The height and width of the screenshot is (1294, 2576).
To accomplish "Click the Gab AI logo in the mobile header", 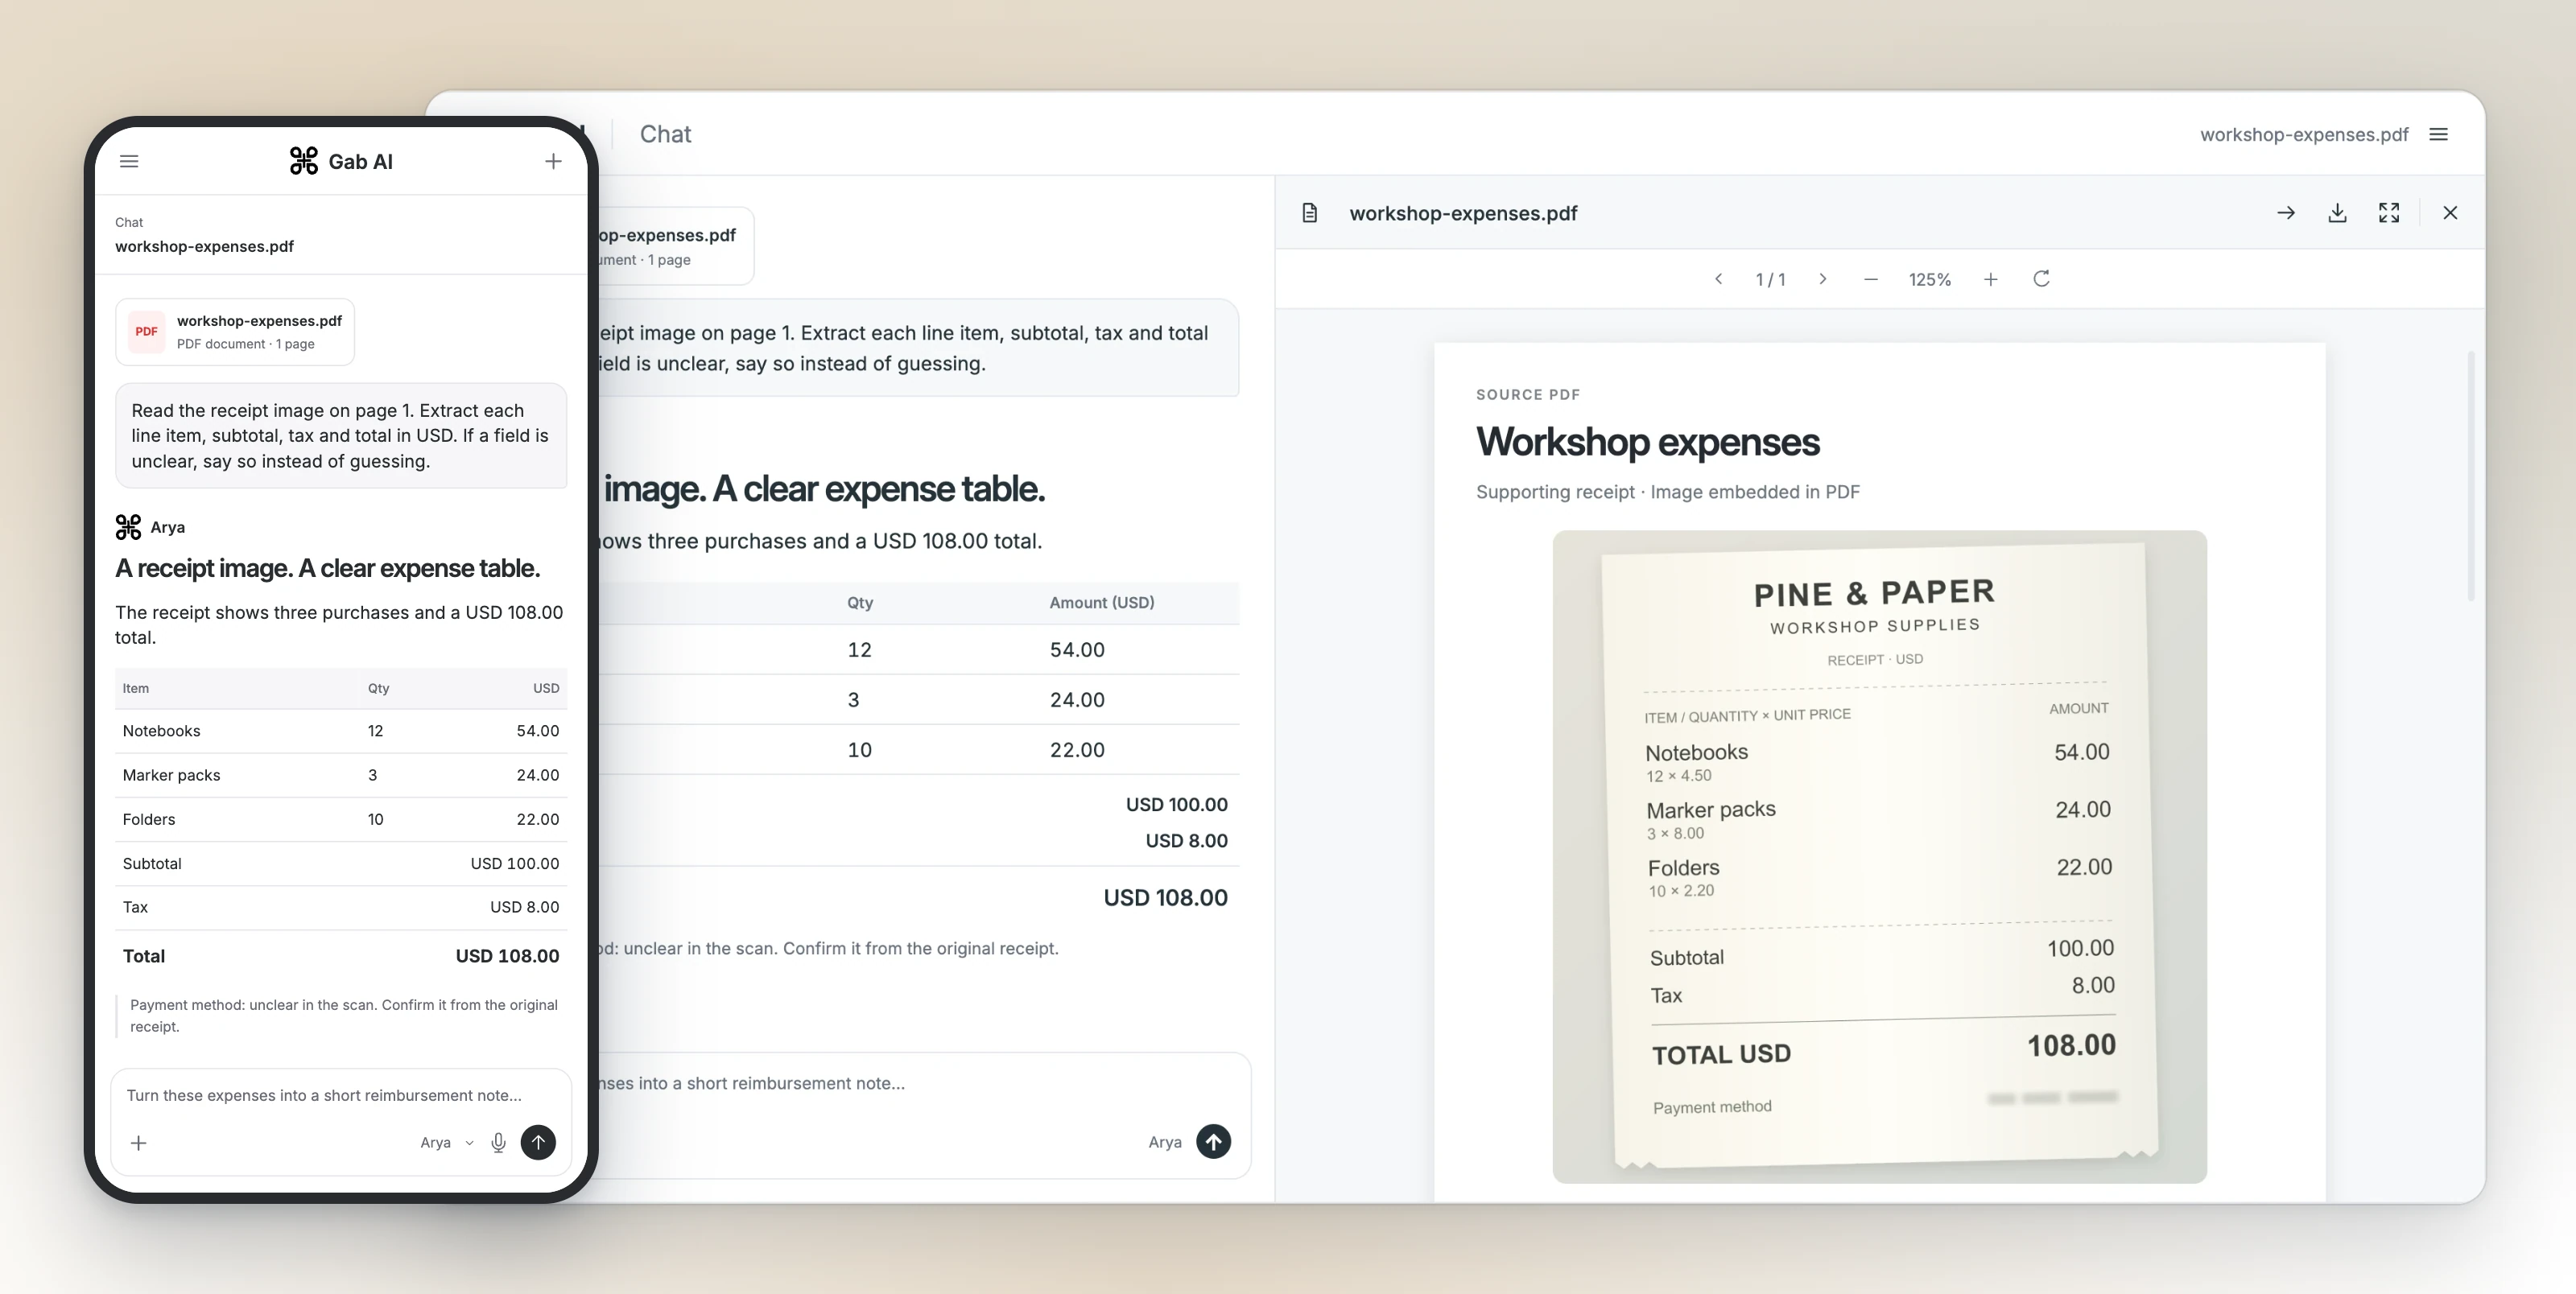I will pos(341,161).
